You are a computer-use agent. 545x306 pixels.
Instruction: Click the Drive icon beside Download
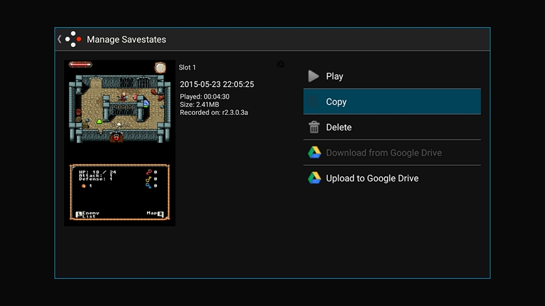click(x=314, y=153)
